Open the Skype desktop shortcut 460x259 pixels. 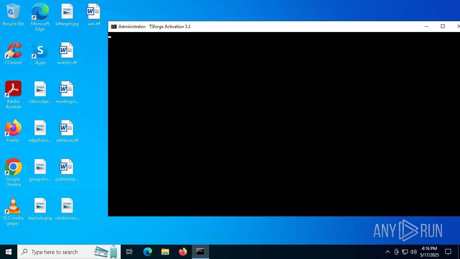point(40,54)
